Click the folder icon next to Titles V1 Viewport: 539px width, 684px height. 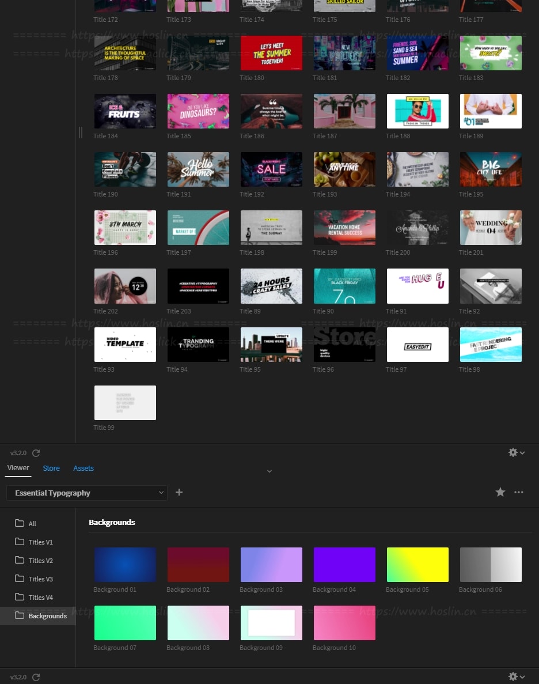pos(20,542)
